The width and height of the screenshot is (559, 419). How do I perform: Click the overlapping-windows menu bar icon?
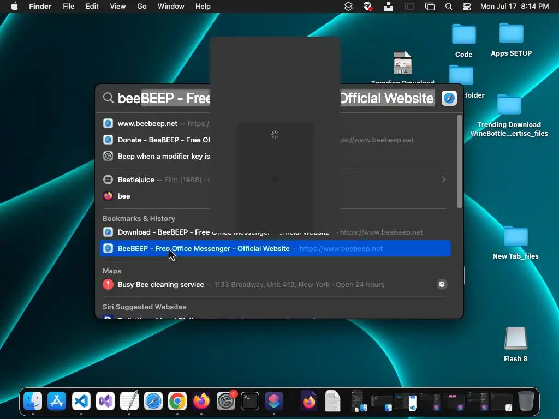[430, 7]
